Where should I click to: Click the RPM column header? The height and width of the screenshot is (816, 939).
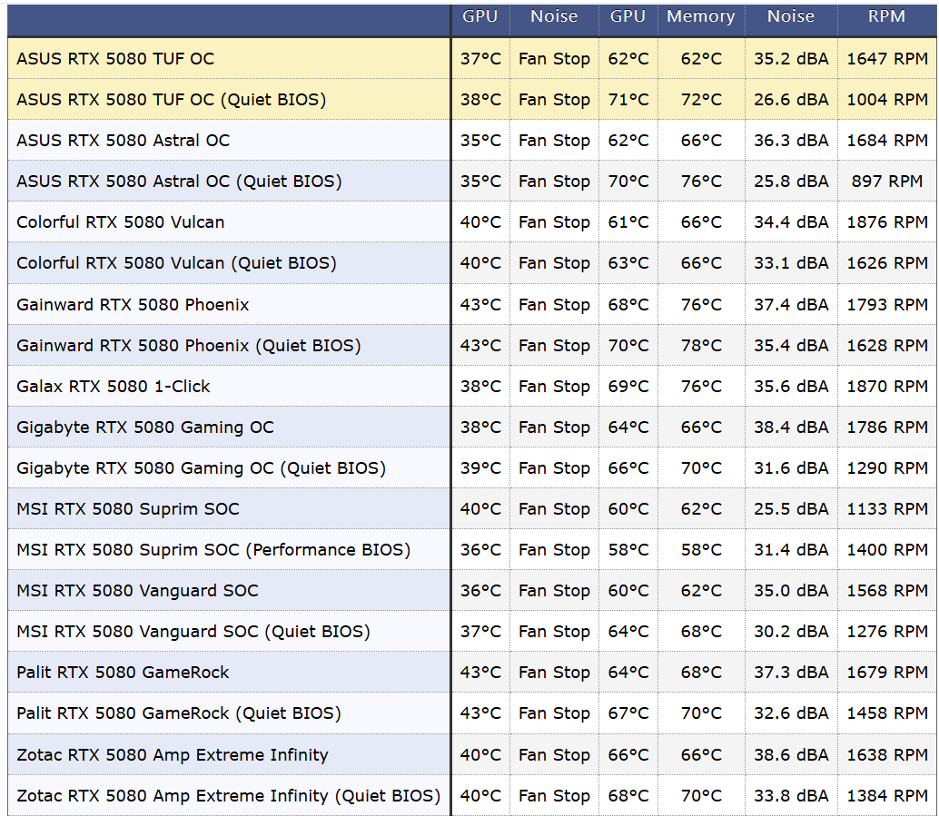(x=886, y=16)
